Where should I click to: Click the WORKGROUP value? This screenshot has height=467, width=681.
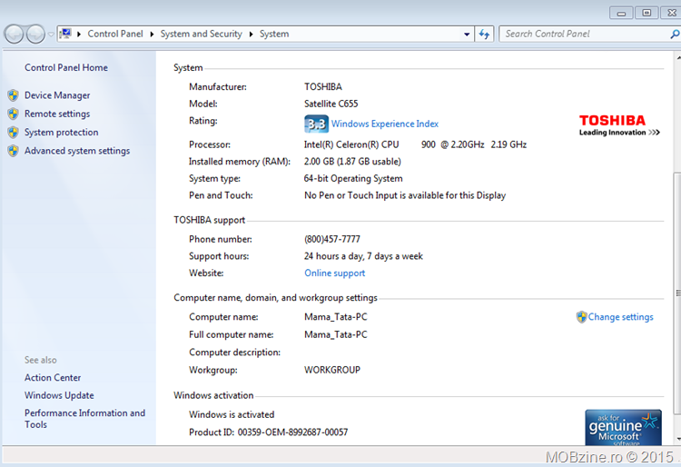[332, 370]
